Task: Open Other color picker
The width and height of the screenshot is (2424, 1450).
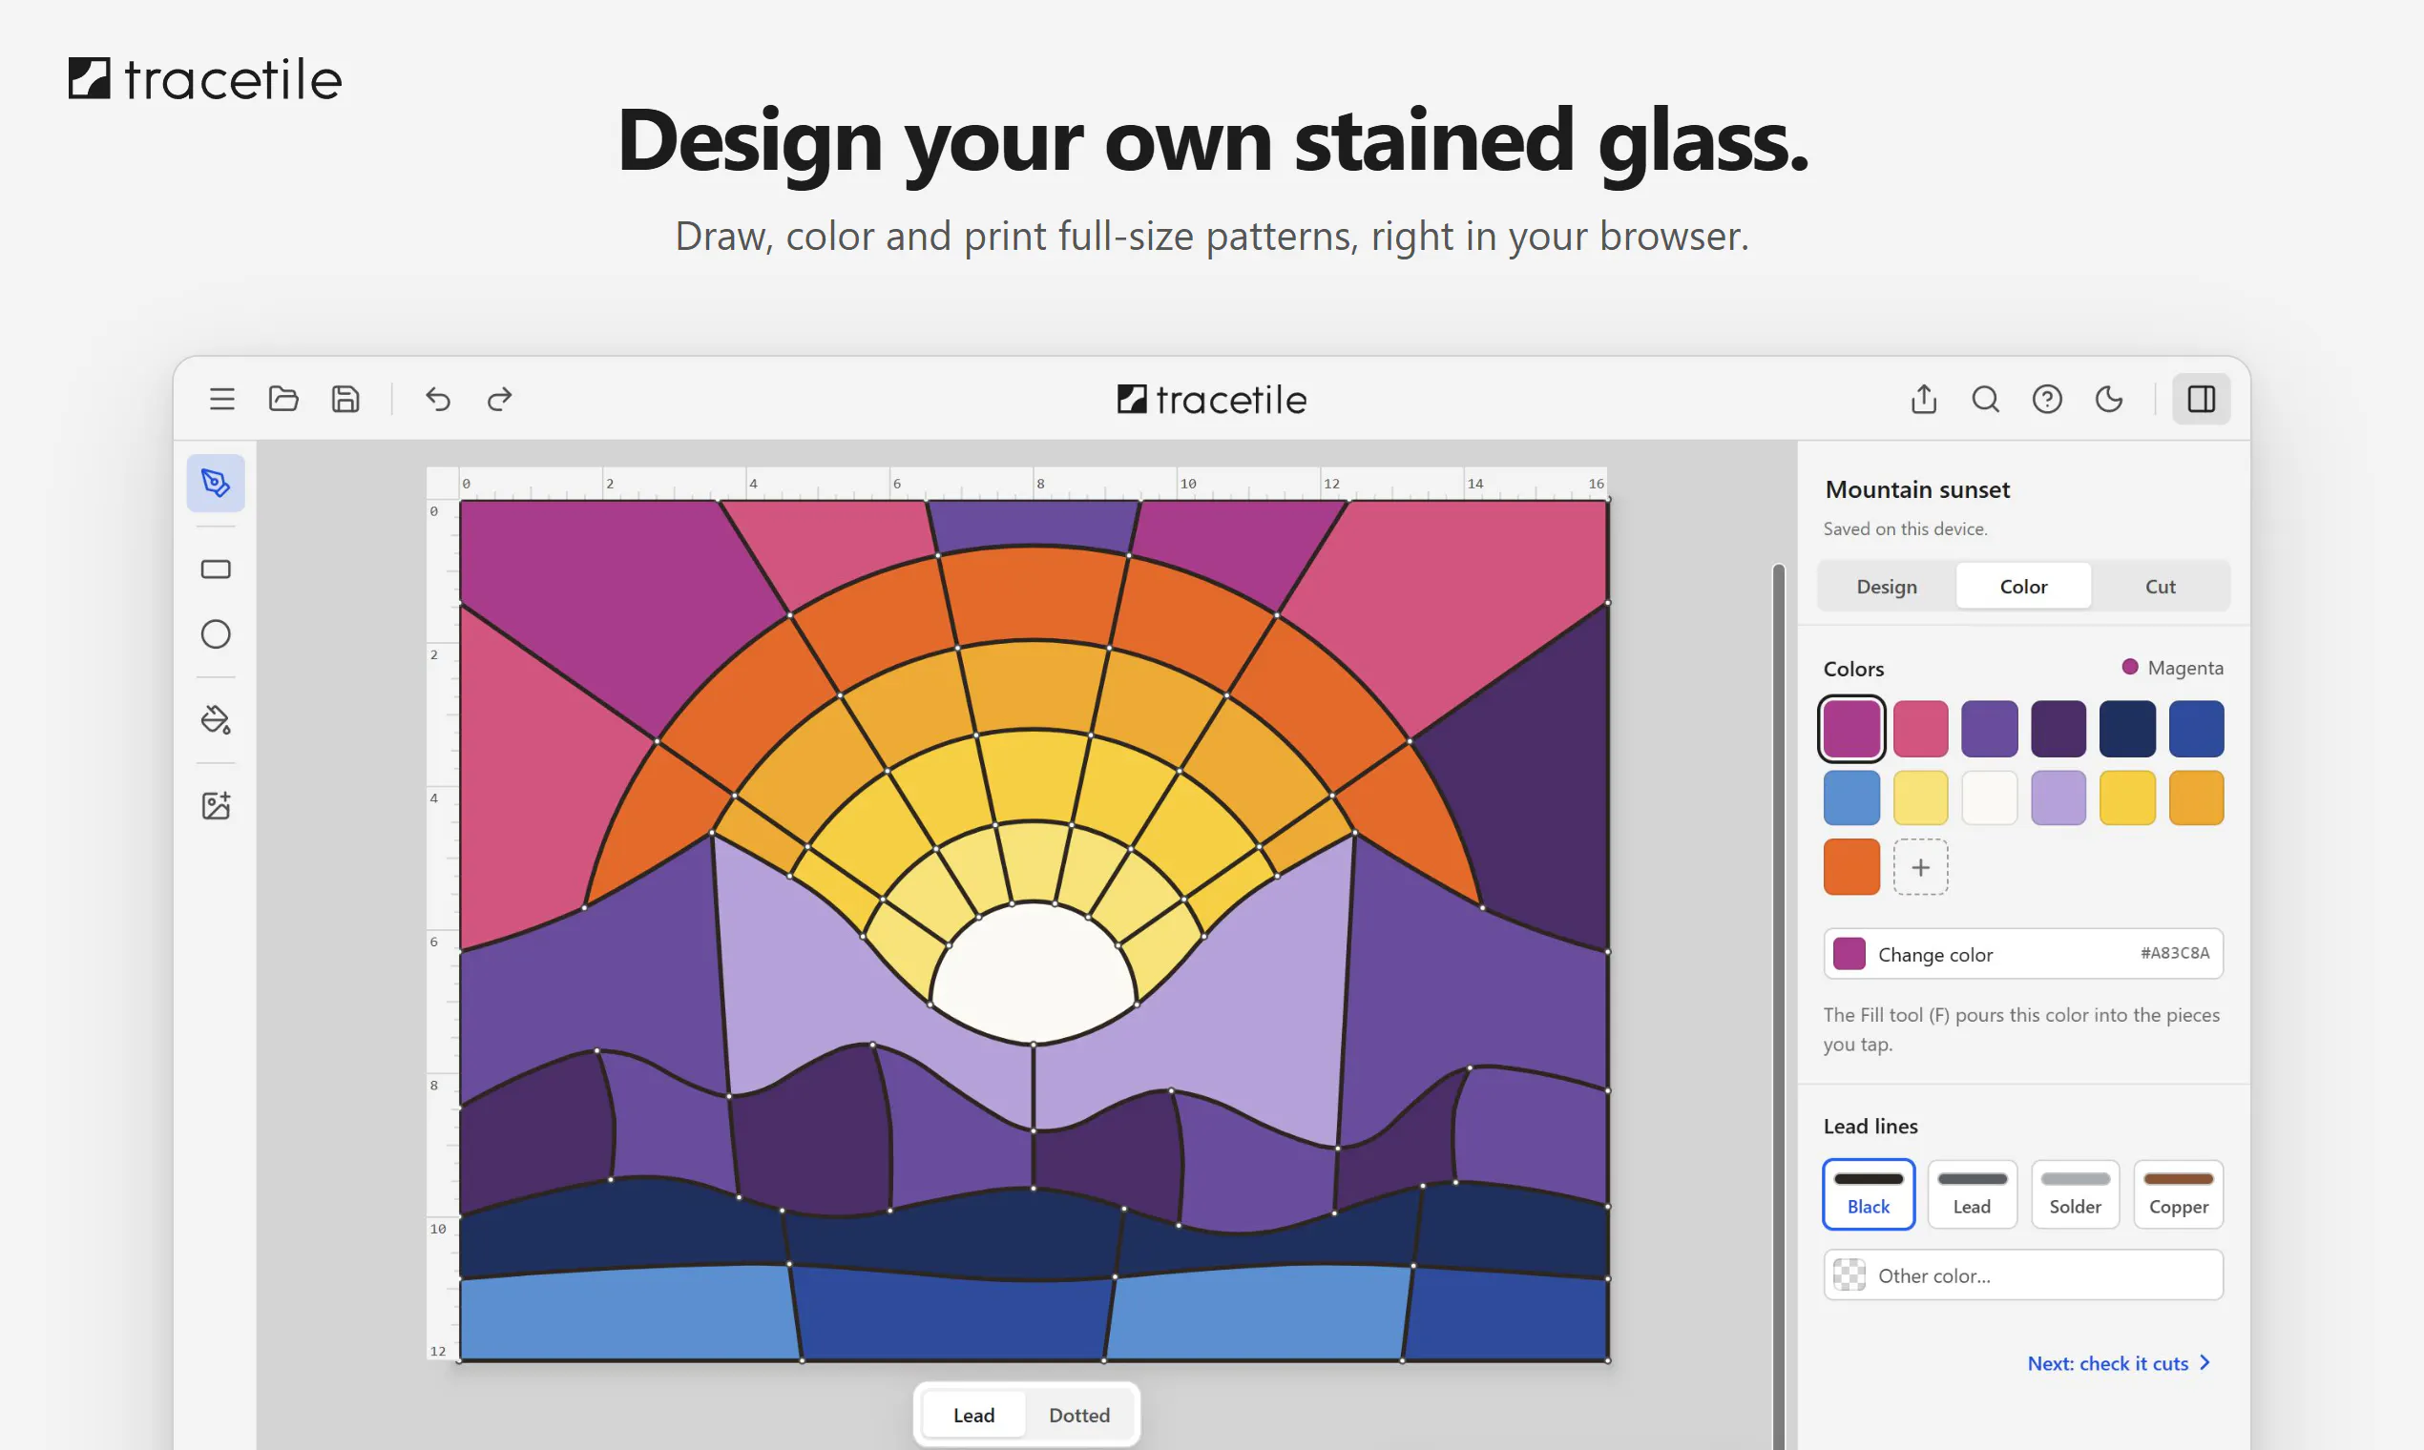Action: pos(2023,1275)
